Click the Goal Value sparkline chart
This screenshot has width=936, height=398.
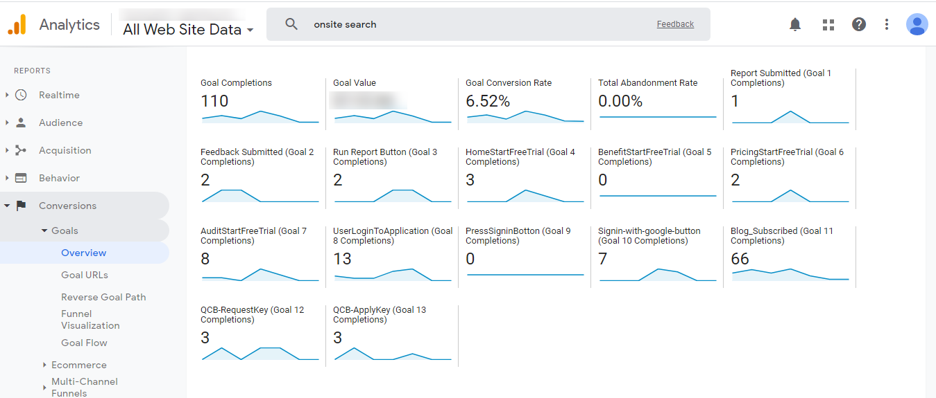coord(393,117)
